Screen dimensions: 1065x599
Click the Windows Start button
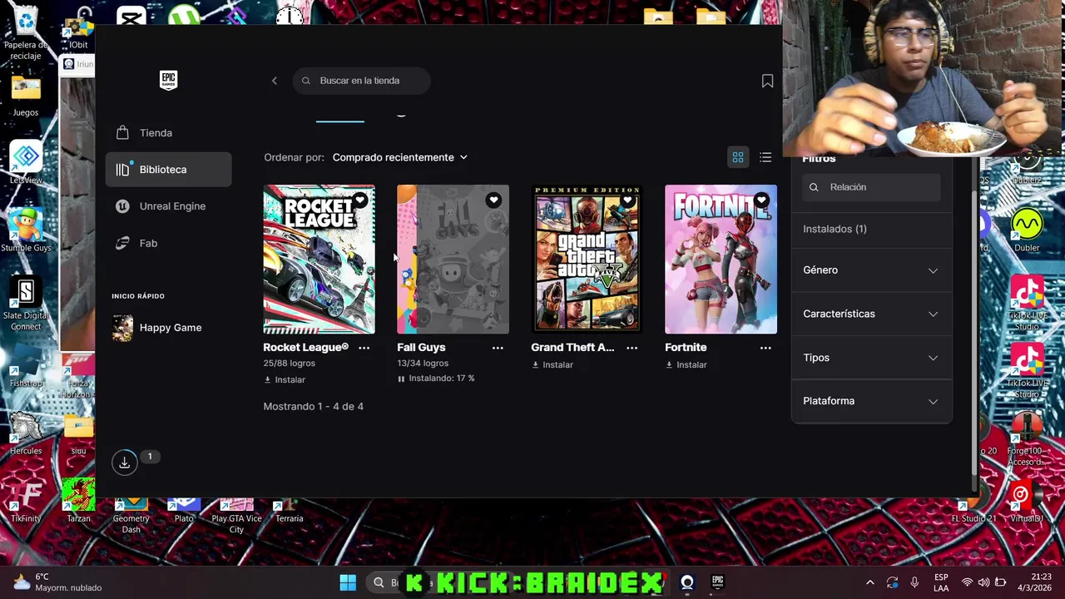(348, 582)
